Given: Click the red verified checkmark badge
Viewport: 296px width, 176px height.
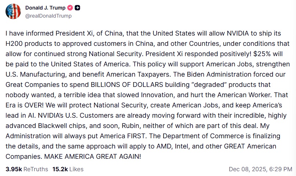Looking at the screenshot, I should tap(70, 8).
